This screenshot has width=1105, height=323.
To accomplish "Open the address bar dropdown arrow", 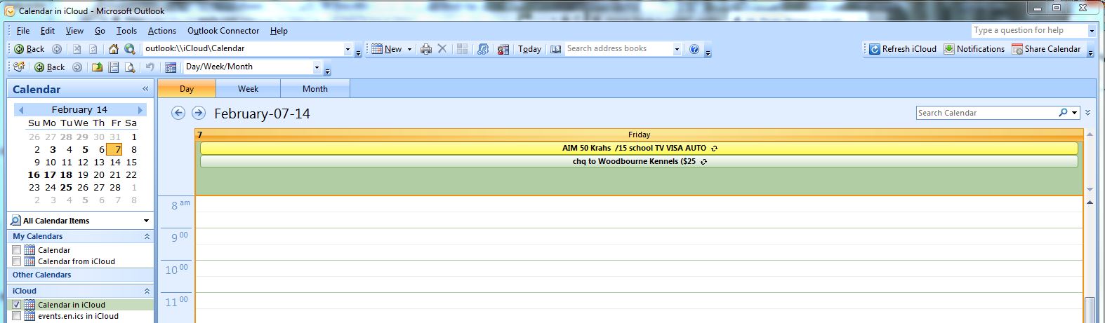I will pos(348,49).
